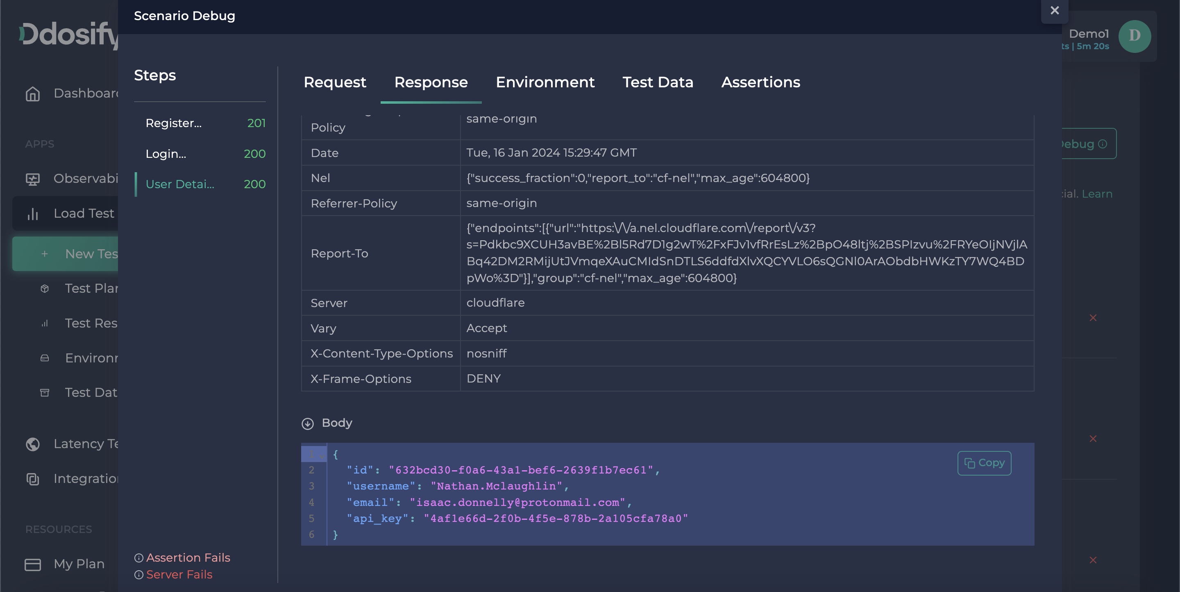This screenshot has width=1180, height=592.
Task: Open the Dashboard from the sidebar
Action: pyautogui.click(x=33, y=93)
